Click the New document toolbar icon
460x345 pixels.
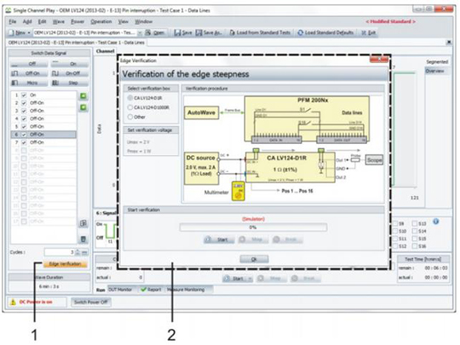[x=11, y=32]
